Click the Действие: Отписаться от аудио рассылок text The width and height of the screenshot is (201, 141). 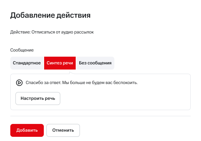click(52, 32)
